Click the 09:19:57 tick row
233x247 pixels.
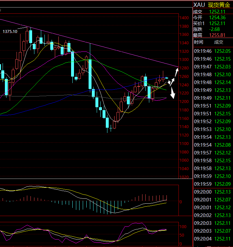tap(212, 153)
